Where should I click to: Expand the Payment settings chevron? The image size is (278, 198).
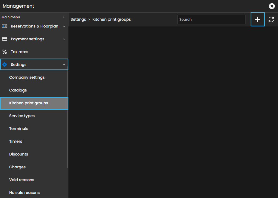(x=64, y=39)
